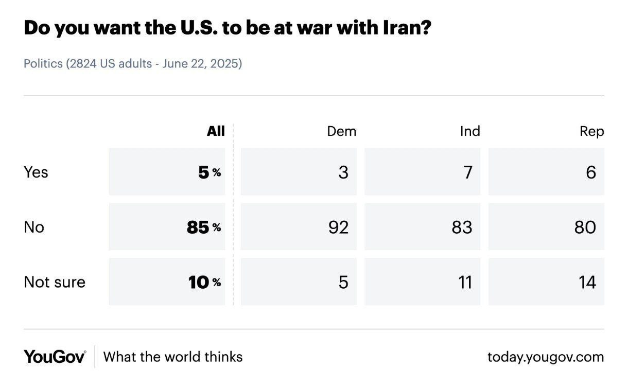Image resolution: width=628 pixels, height=385 pixels.
Task: Select the All column header
Action: (x=216, y=131)
